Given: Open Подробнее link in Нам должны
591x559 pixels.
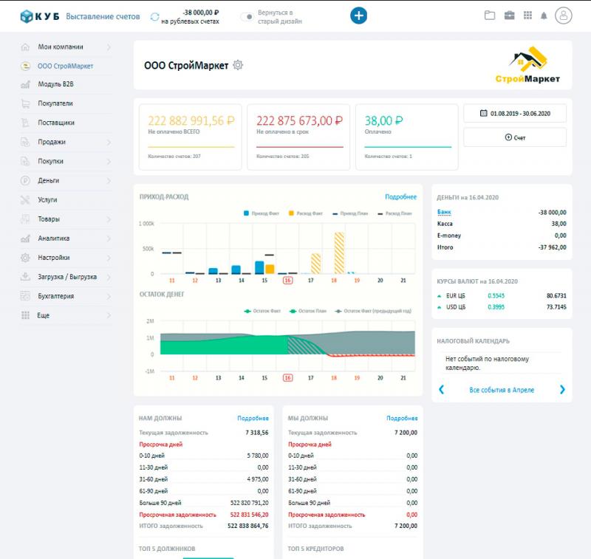Looking at the screenshot, I should pos(252,418).
